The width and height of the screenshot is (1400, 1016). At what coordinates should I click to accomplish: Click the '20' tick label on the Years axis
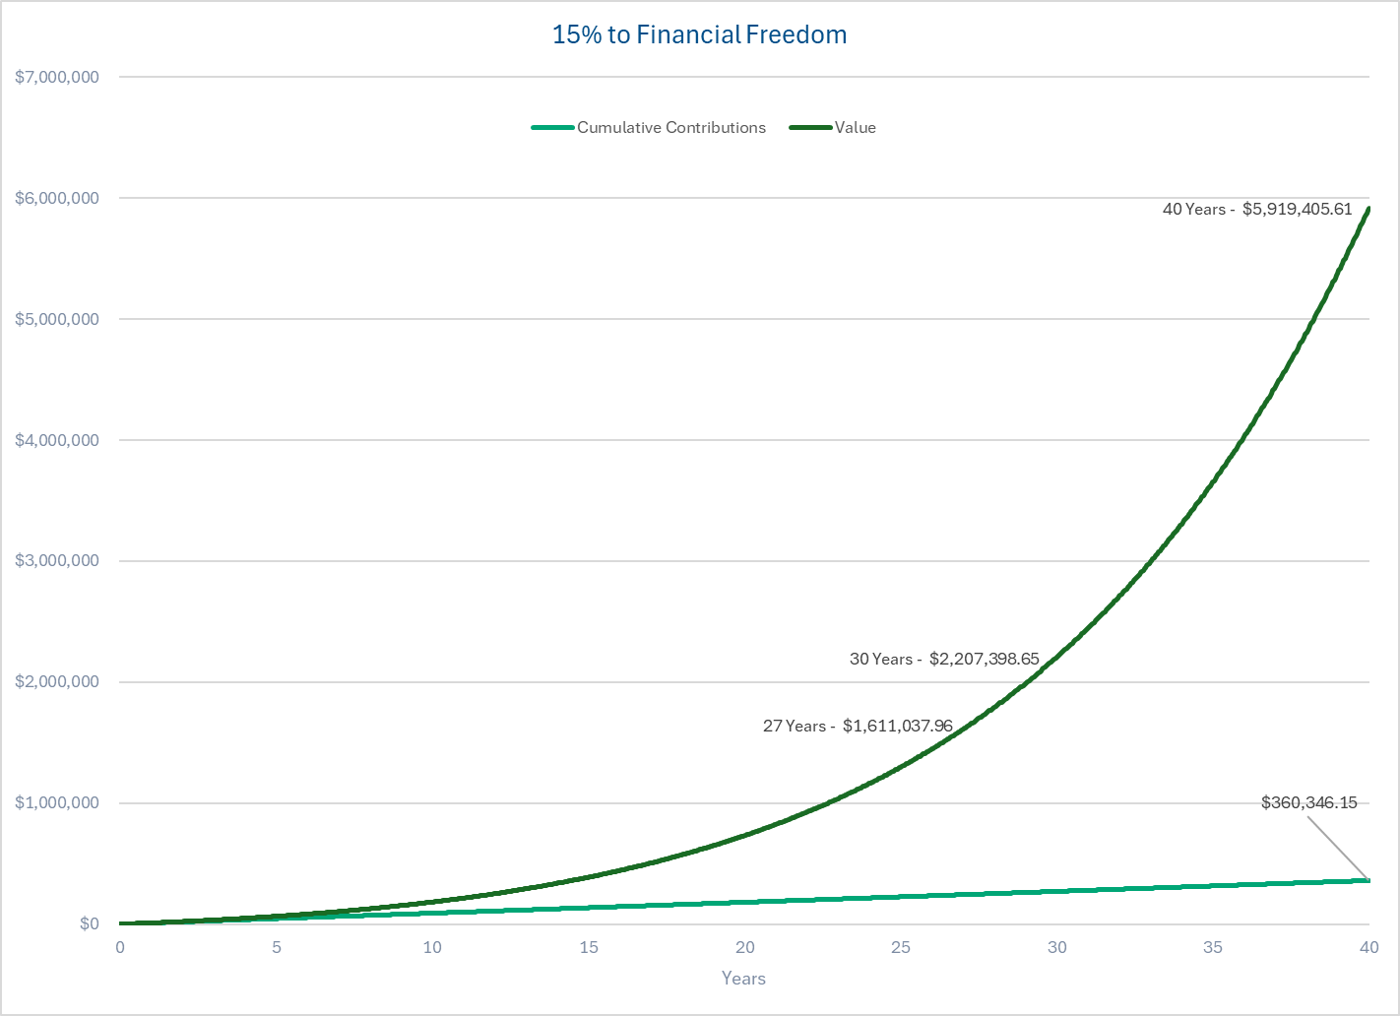tap(744, 947)
